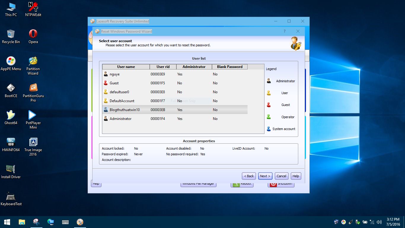Click the 000001F4 rid cell

tap(158, 119)
